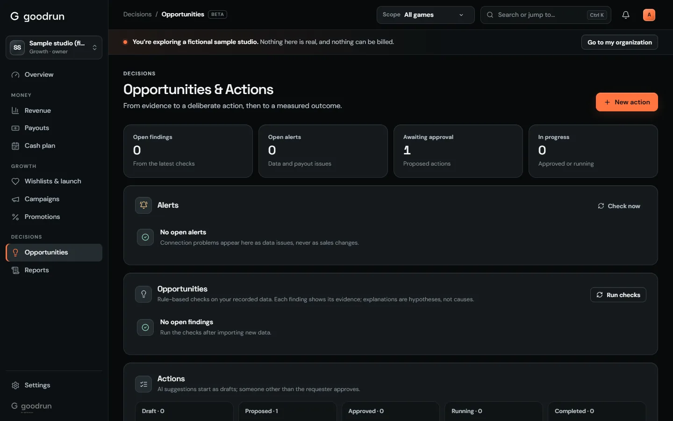The height and width of the screenshot is (421, 673).
Task: Click the Wishlists heart icon
Action: point(15,181)
